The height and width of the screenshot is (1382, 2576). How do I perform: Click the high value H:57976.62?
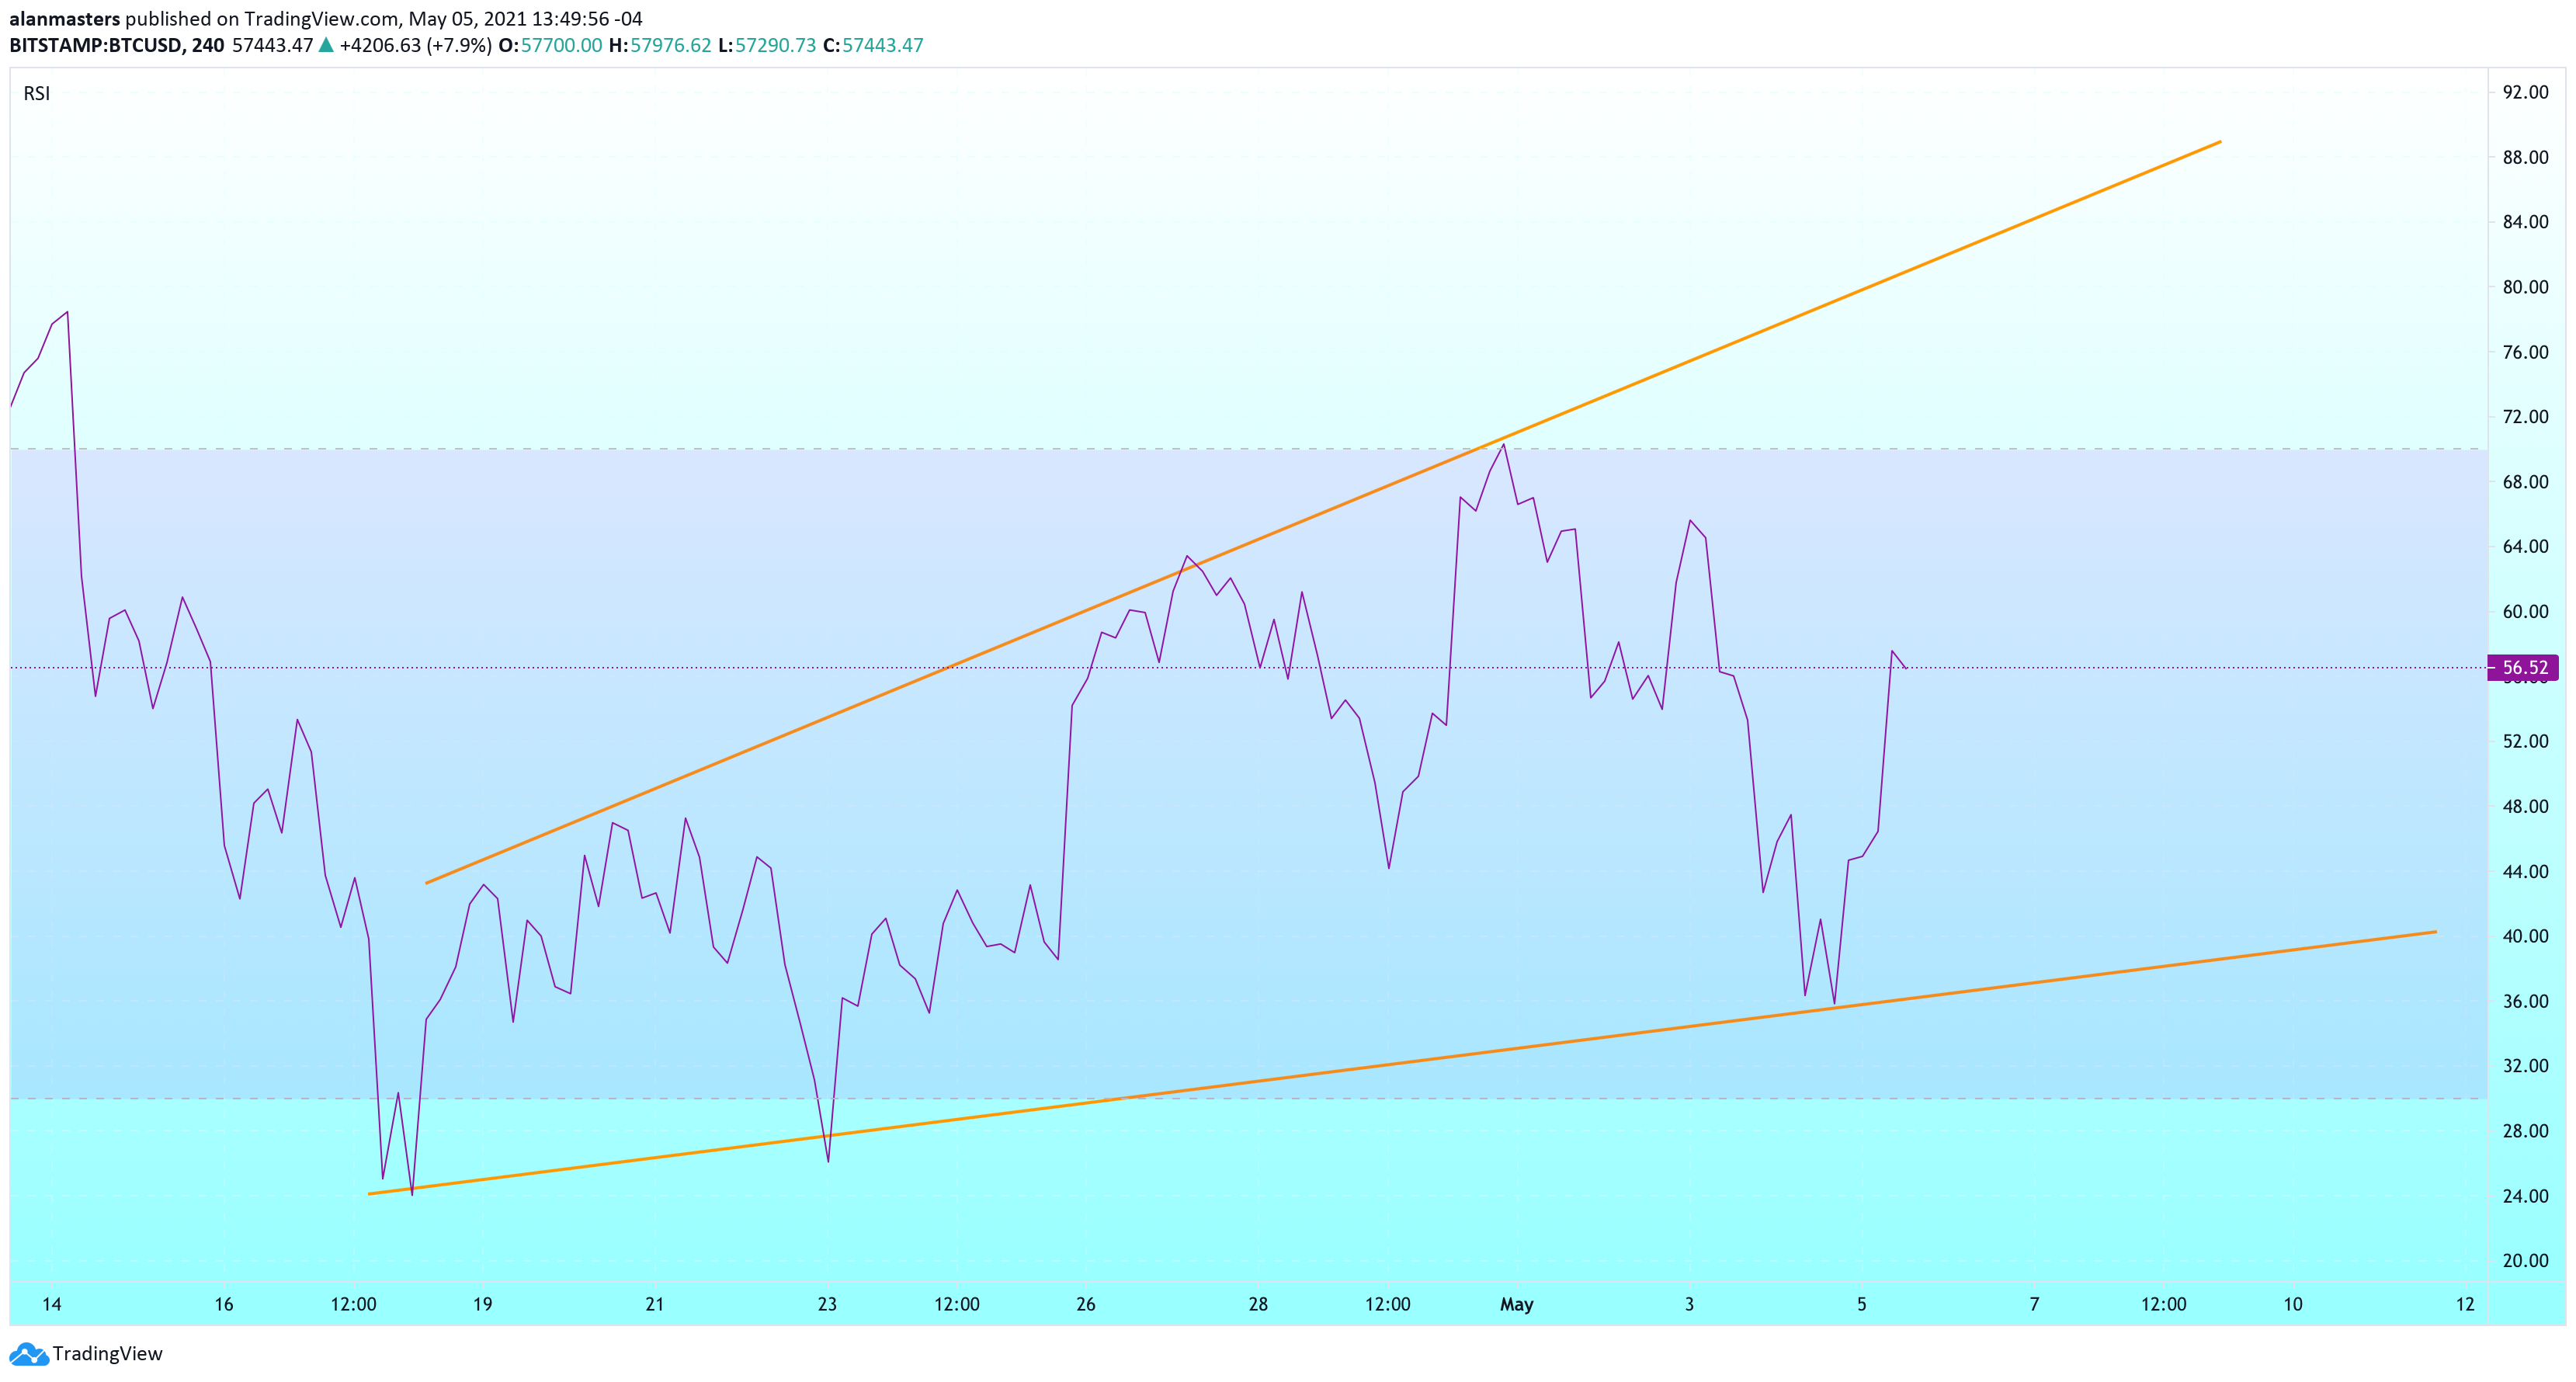pos(660,45)
